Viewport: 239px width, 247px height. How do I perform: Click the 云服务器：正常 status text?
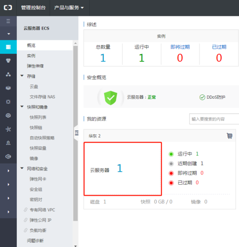(x=141, y=97)
